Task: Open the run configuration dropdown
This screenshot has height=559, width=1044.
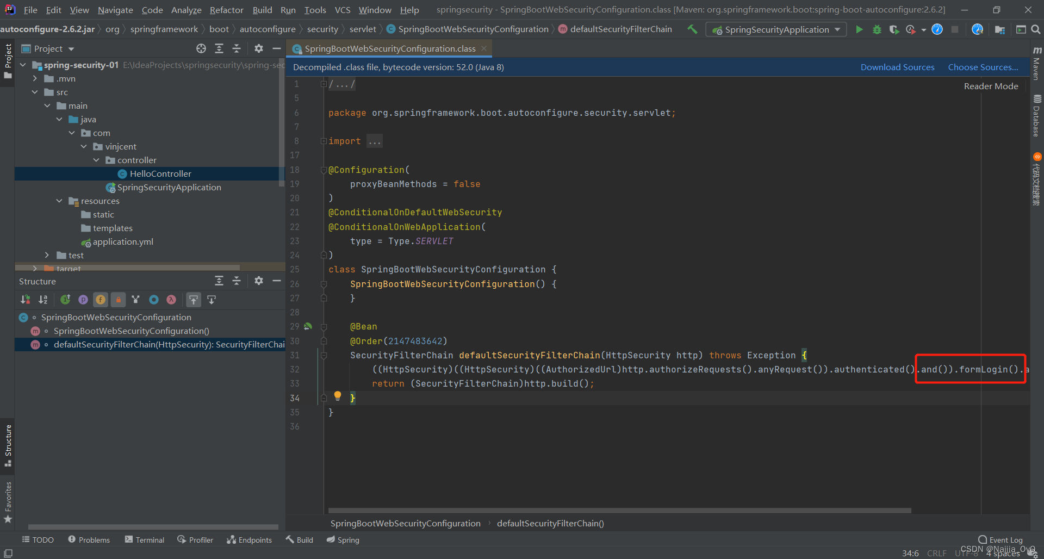Action: (x=838, y=29)
